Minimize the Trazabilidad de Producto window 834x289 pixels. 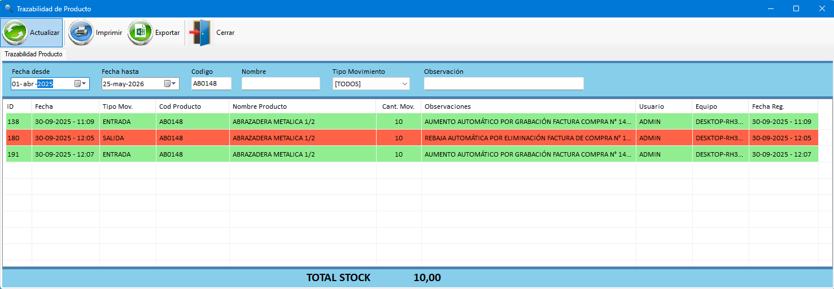tap(770, 8)
